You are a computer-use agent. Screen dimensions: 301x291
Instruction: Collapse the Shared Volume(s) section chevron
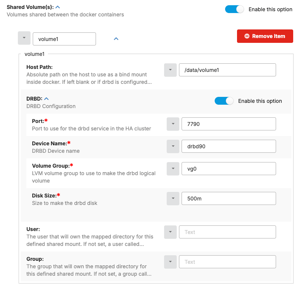[58, 7]
